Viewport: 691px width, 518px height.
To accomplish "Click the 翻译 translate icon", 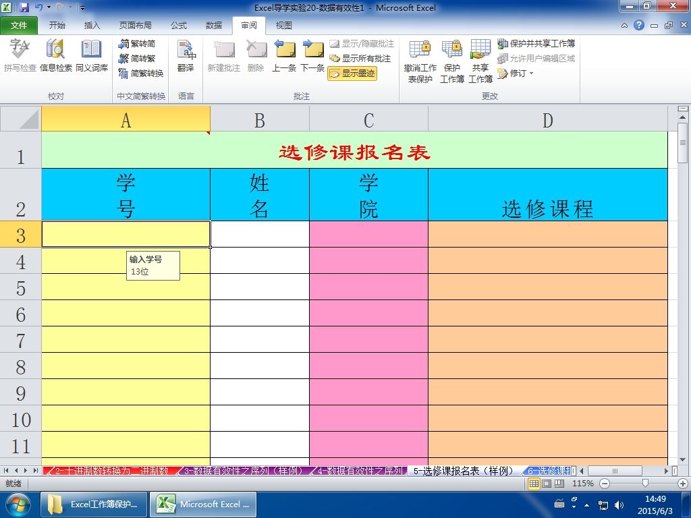I will [186, 55].
